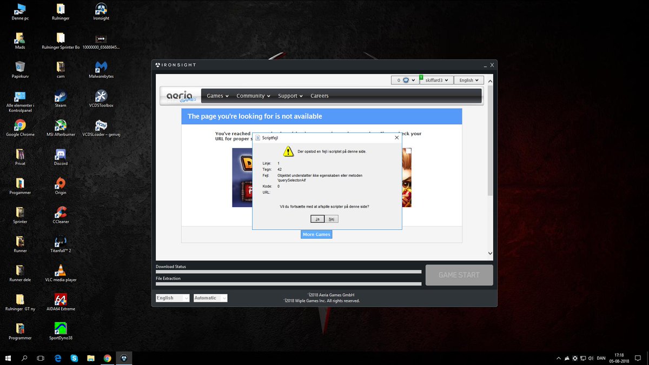This screenshot has height=365, width=649.
Task: Click the More Games button
Action: point(316,234)
